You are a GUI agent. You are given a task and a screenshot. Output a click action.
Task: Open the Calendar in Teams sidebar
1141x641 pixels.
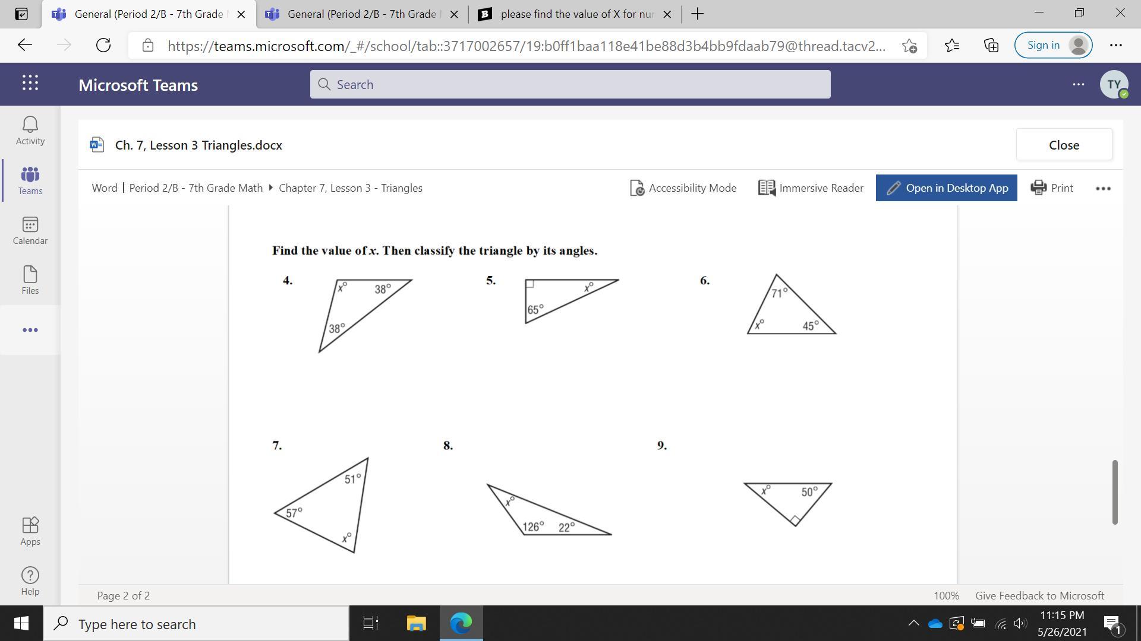click(30, 230)
